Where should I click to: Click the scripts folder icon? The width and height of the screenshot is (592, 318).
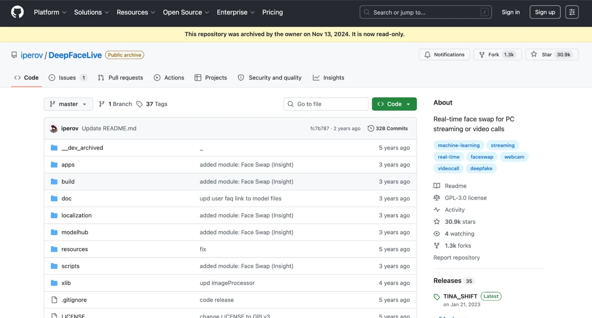click(x=54, y=266)
